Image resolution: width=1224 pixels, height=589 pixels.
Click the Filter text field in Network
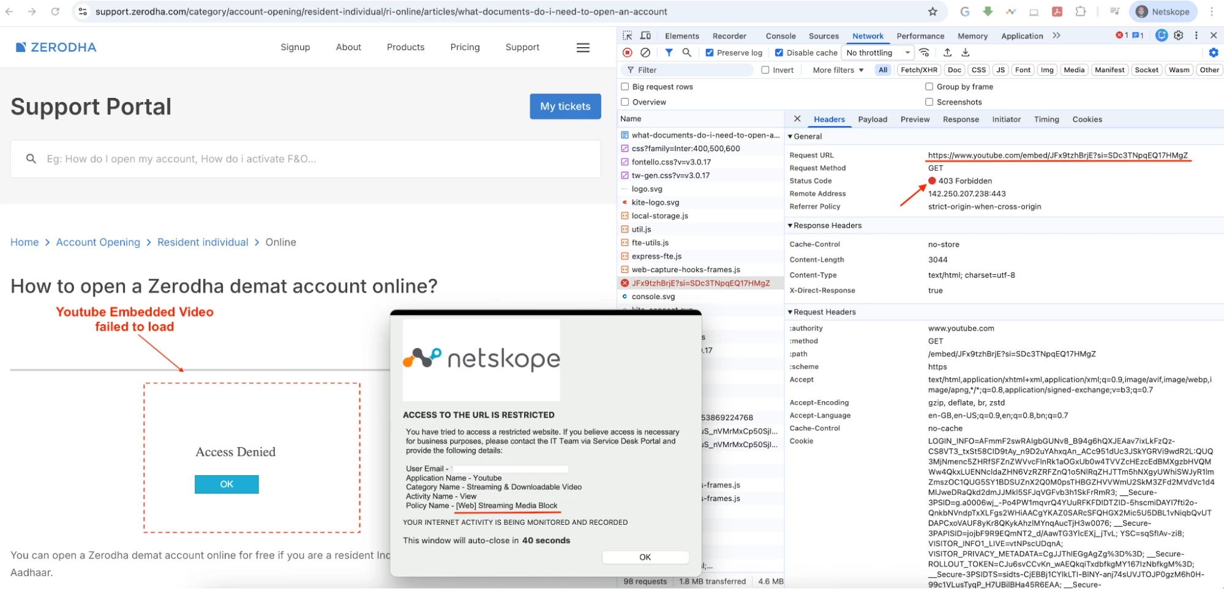[x=687, y=70]
